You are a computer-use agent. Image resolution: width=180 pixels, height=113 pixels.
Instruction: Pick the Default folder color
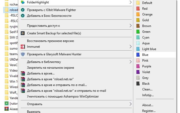155,3
